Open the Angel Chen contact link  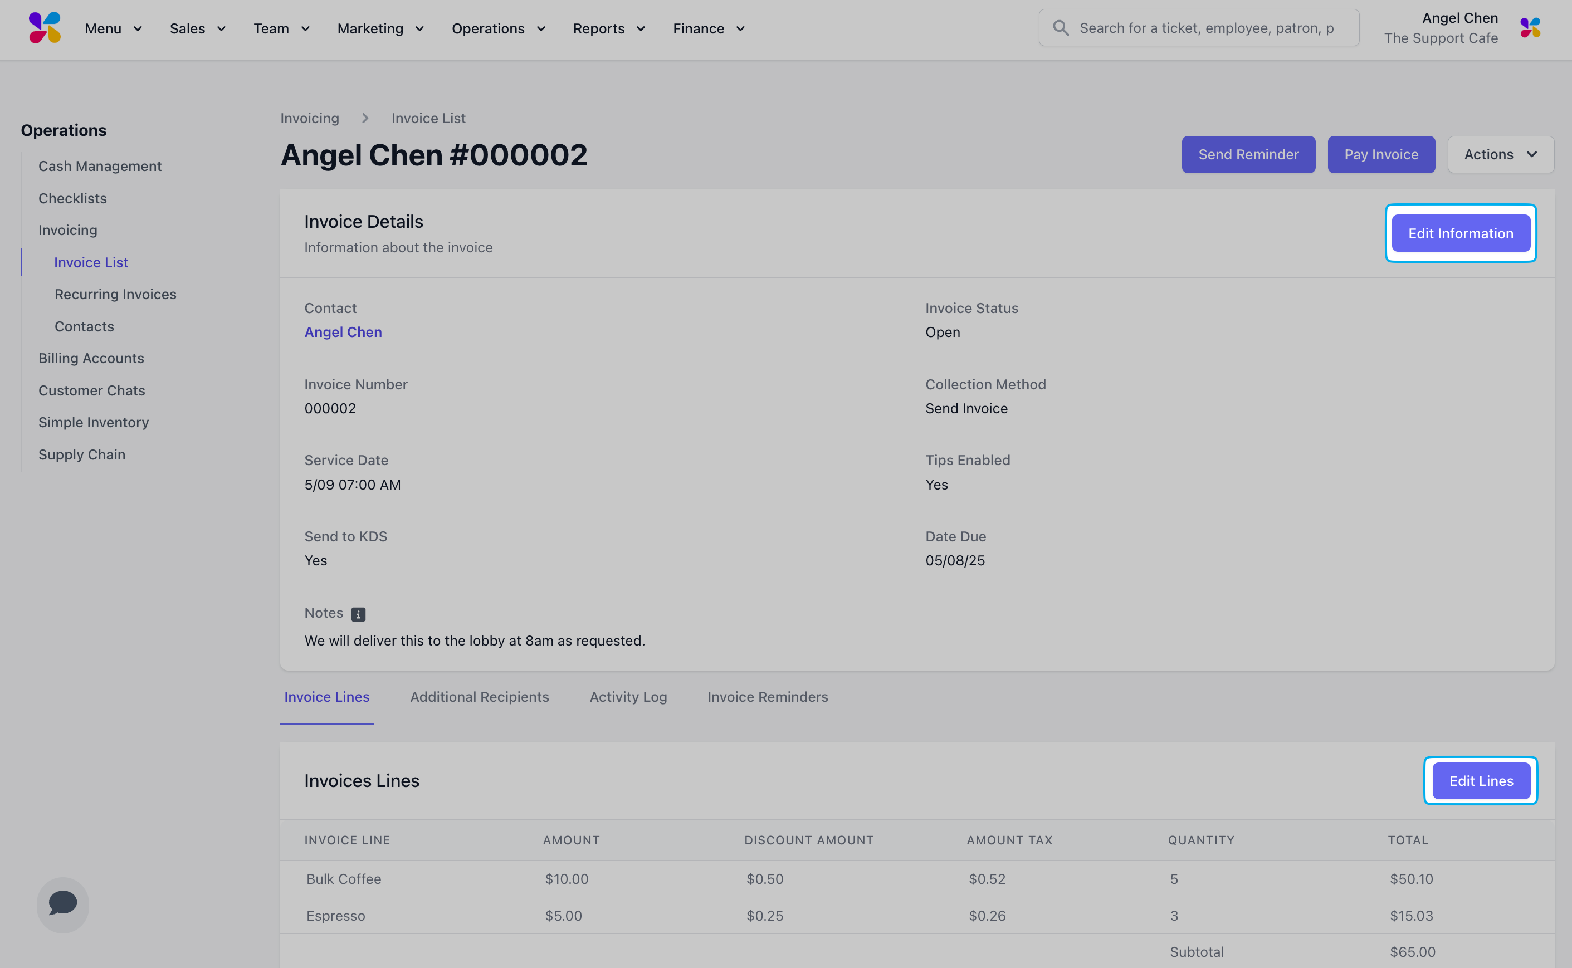pos(343,331)
